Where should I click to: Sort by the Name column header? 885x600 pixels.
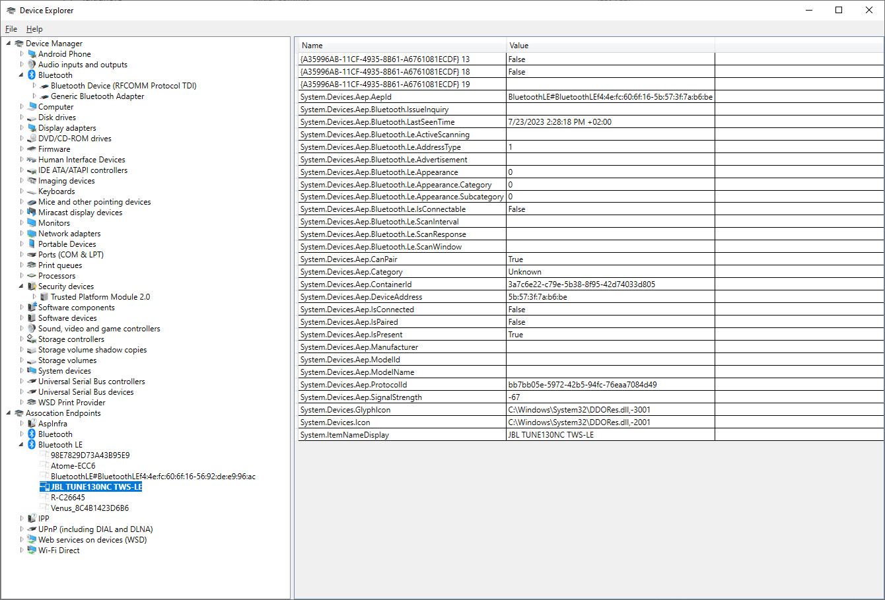402,46
